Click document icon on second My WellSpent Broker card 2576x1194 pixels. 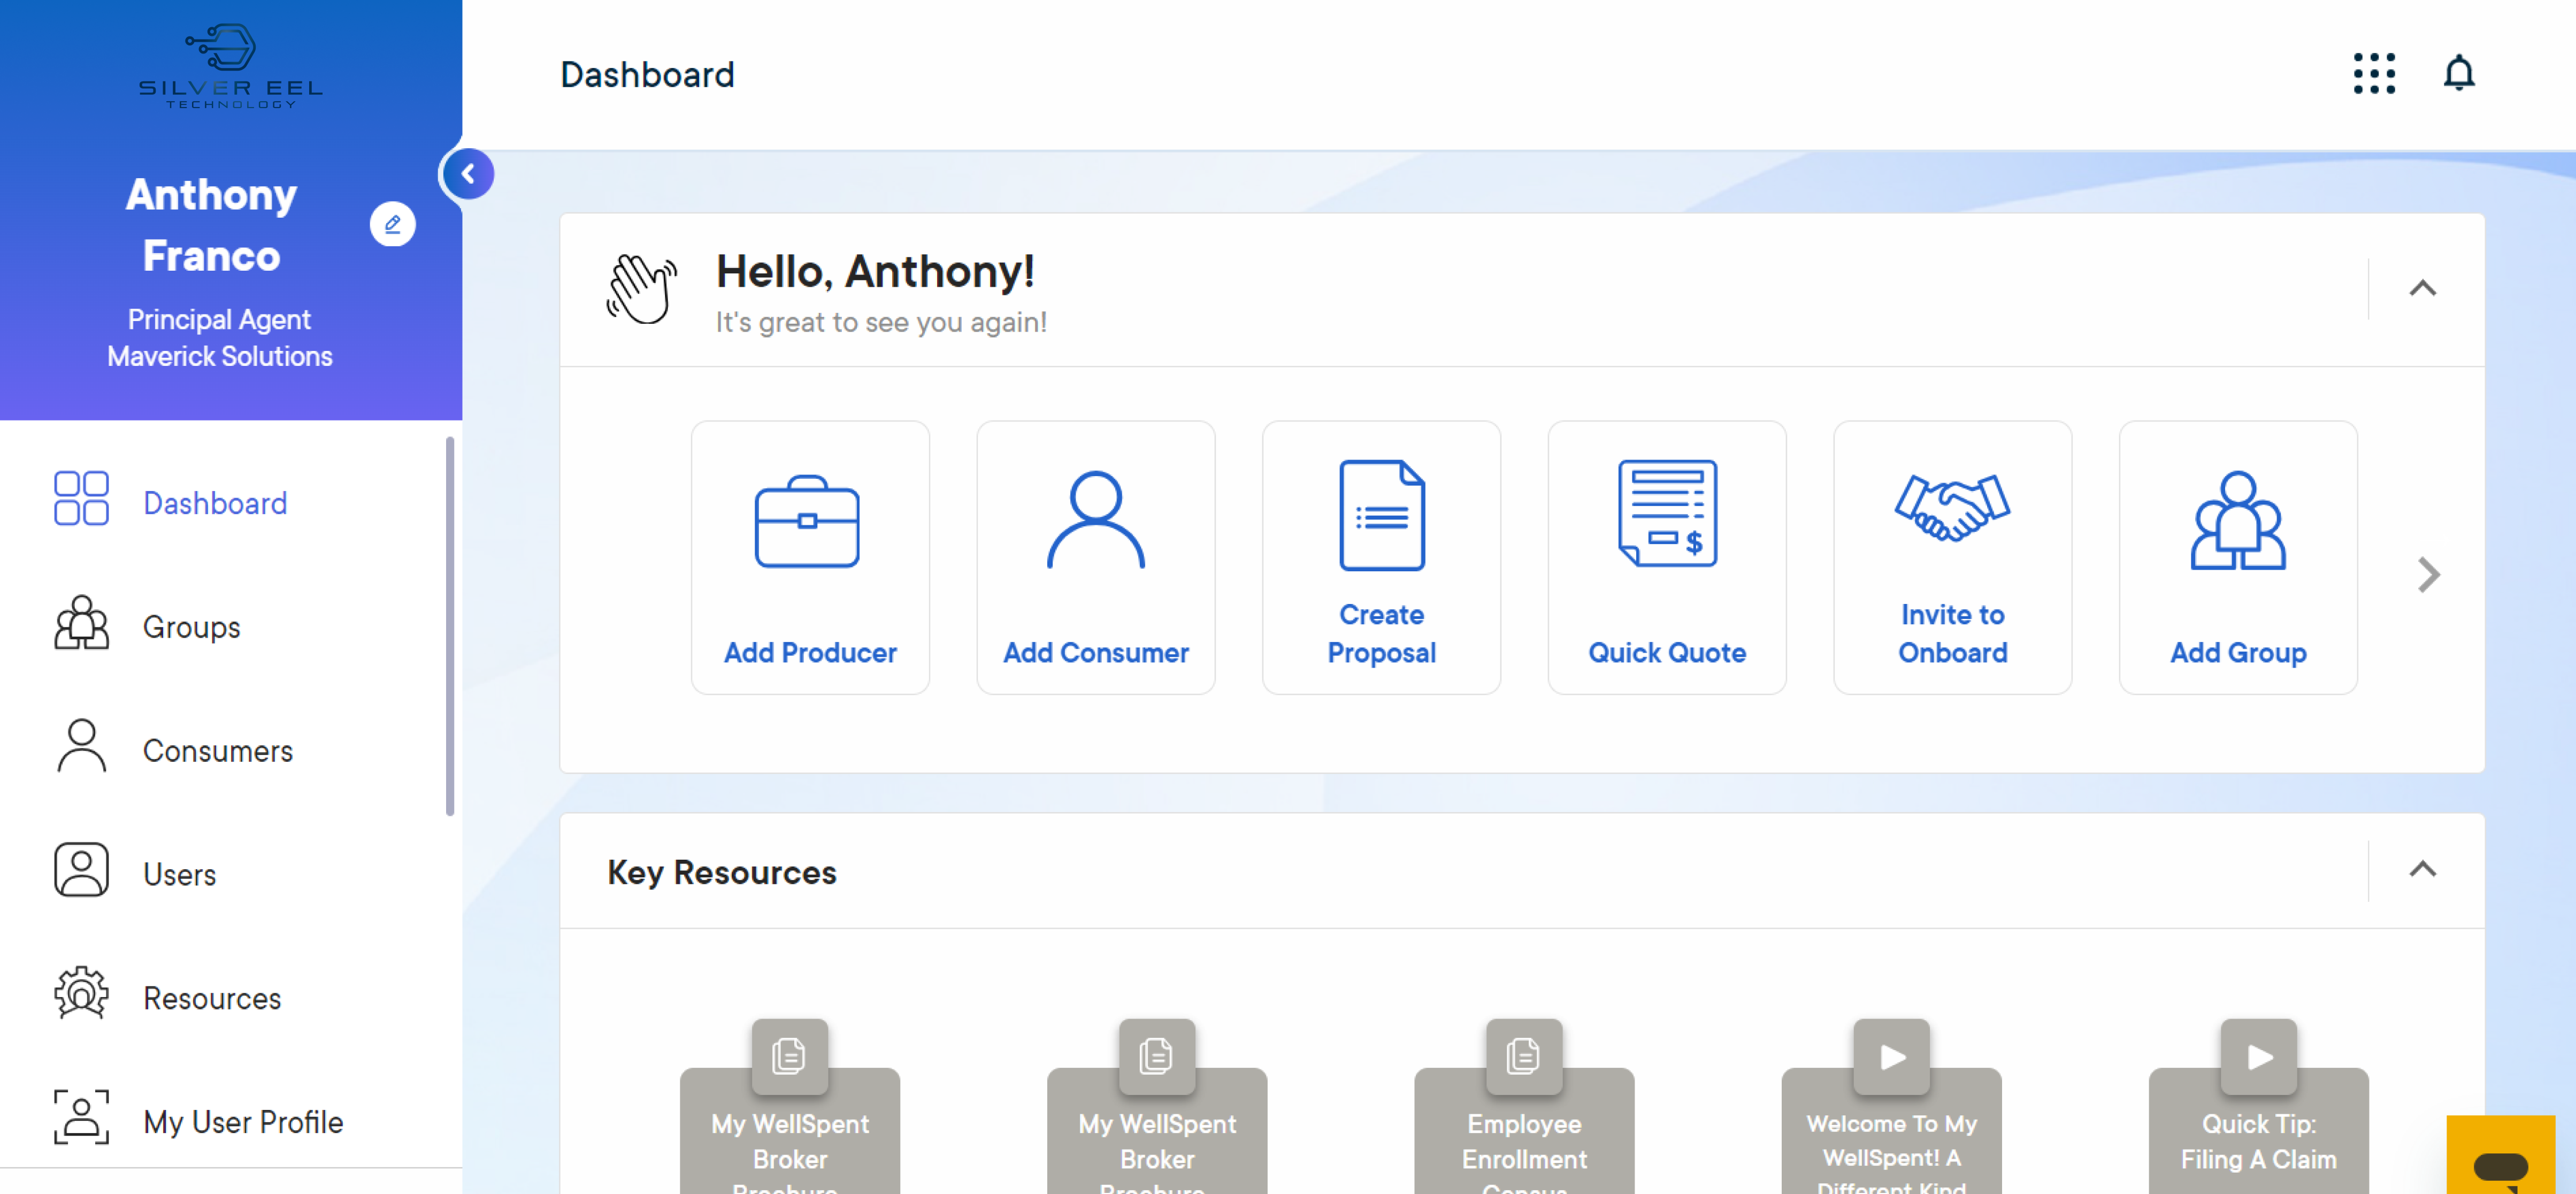(x=1156, y=1056)
